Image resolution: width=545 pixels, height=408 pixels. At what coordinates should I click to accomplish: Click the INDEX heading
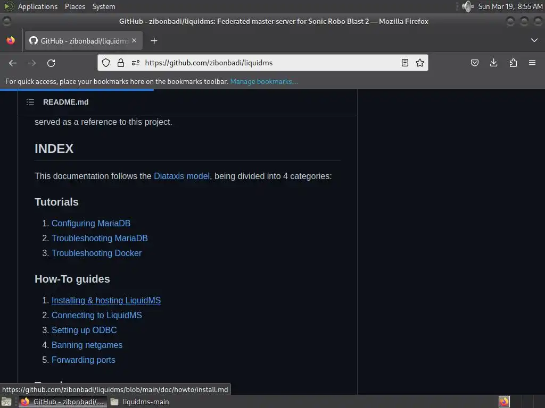[x=54, y=149]
